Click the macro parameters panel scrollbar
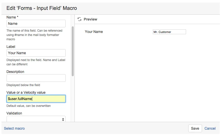This screenshot has height=136, width=222. pos(73,51)
